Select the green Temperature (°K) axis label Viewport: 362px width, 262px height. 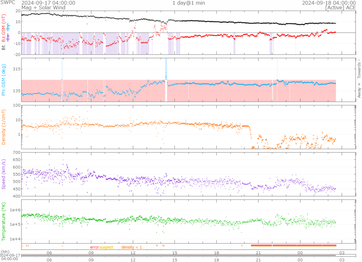[x=4, y=221]
